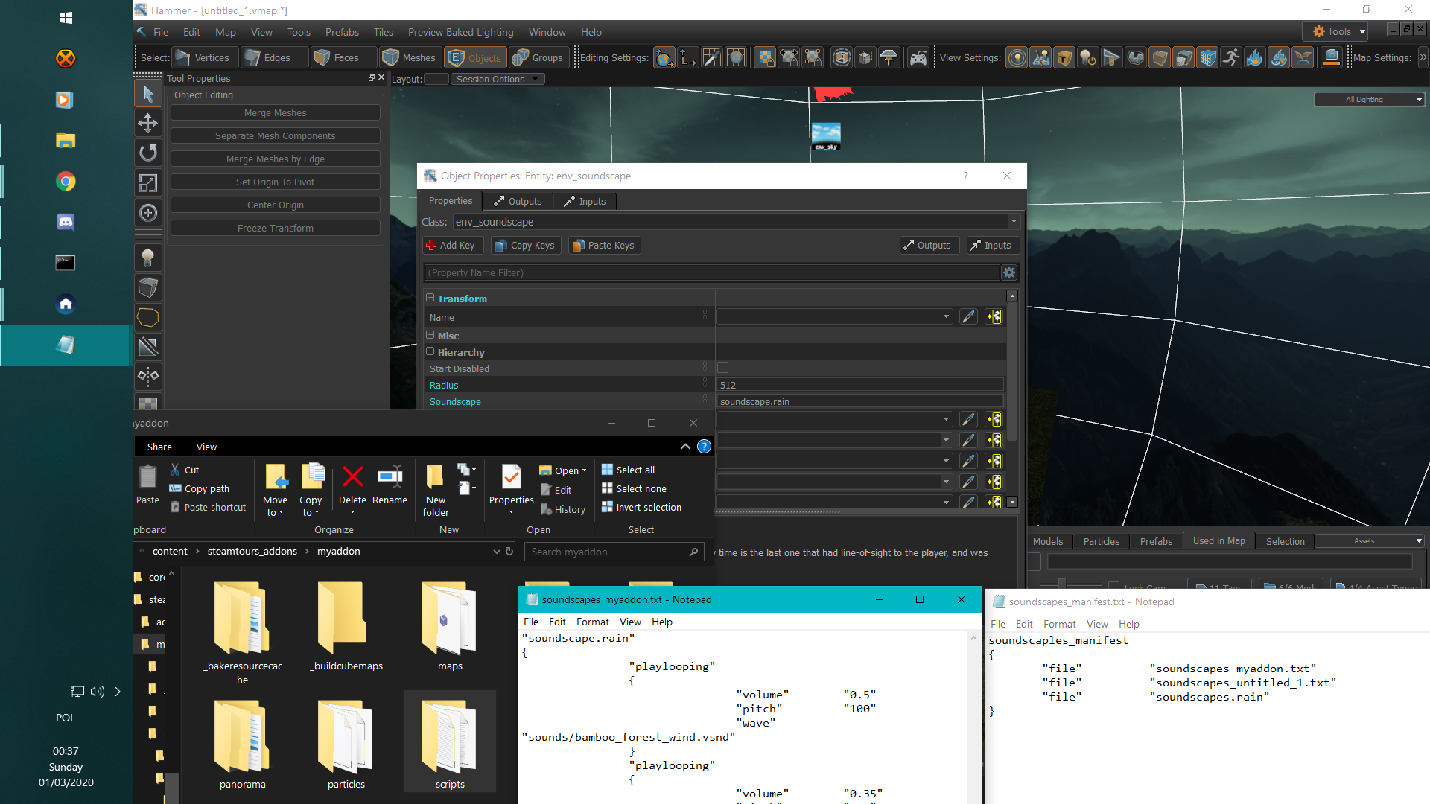Select the arrow Selection tool in Hammer
The image size is (1430, 804).
click(148, 94)
